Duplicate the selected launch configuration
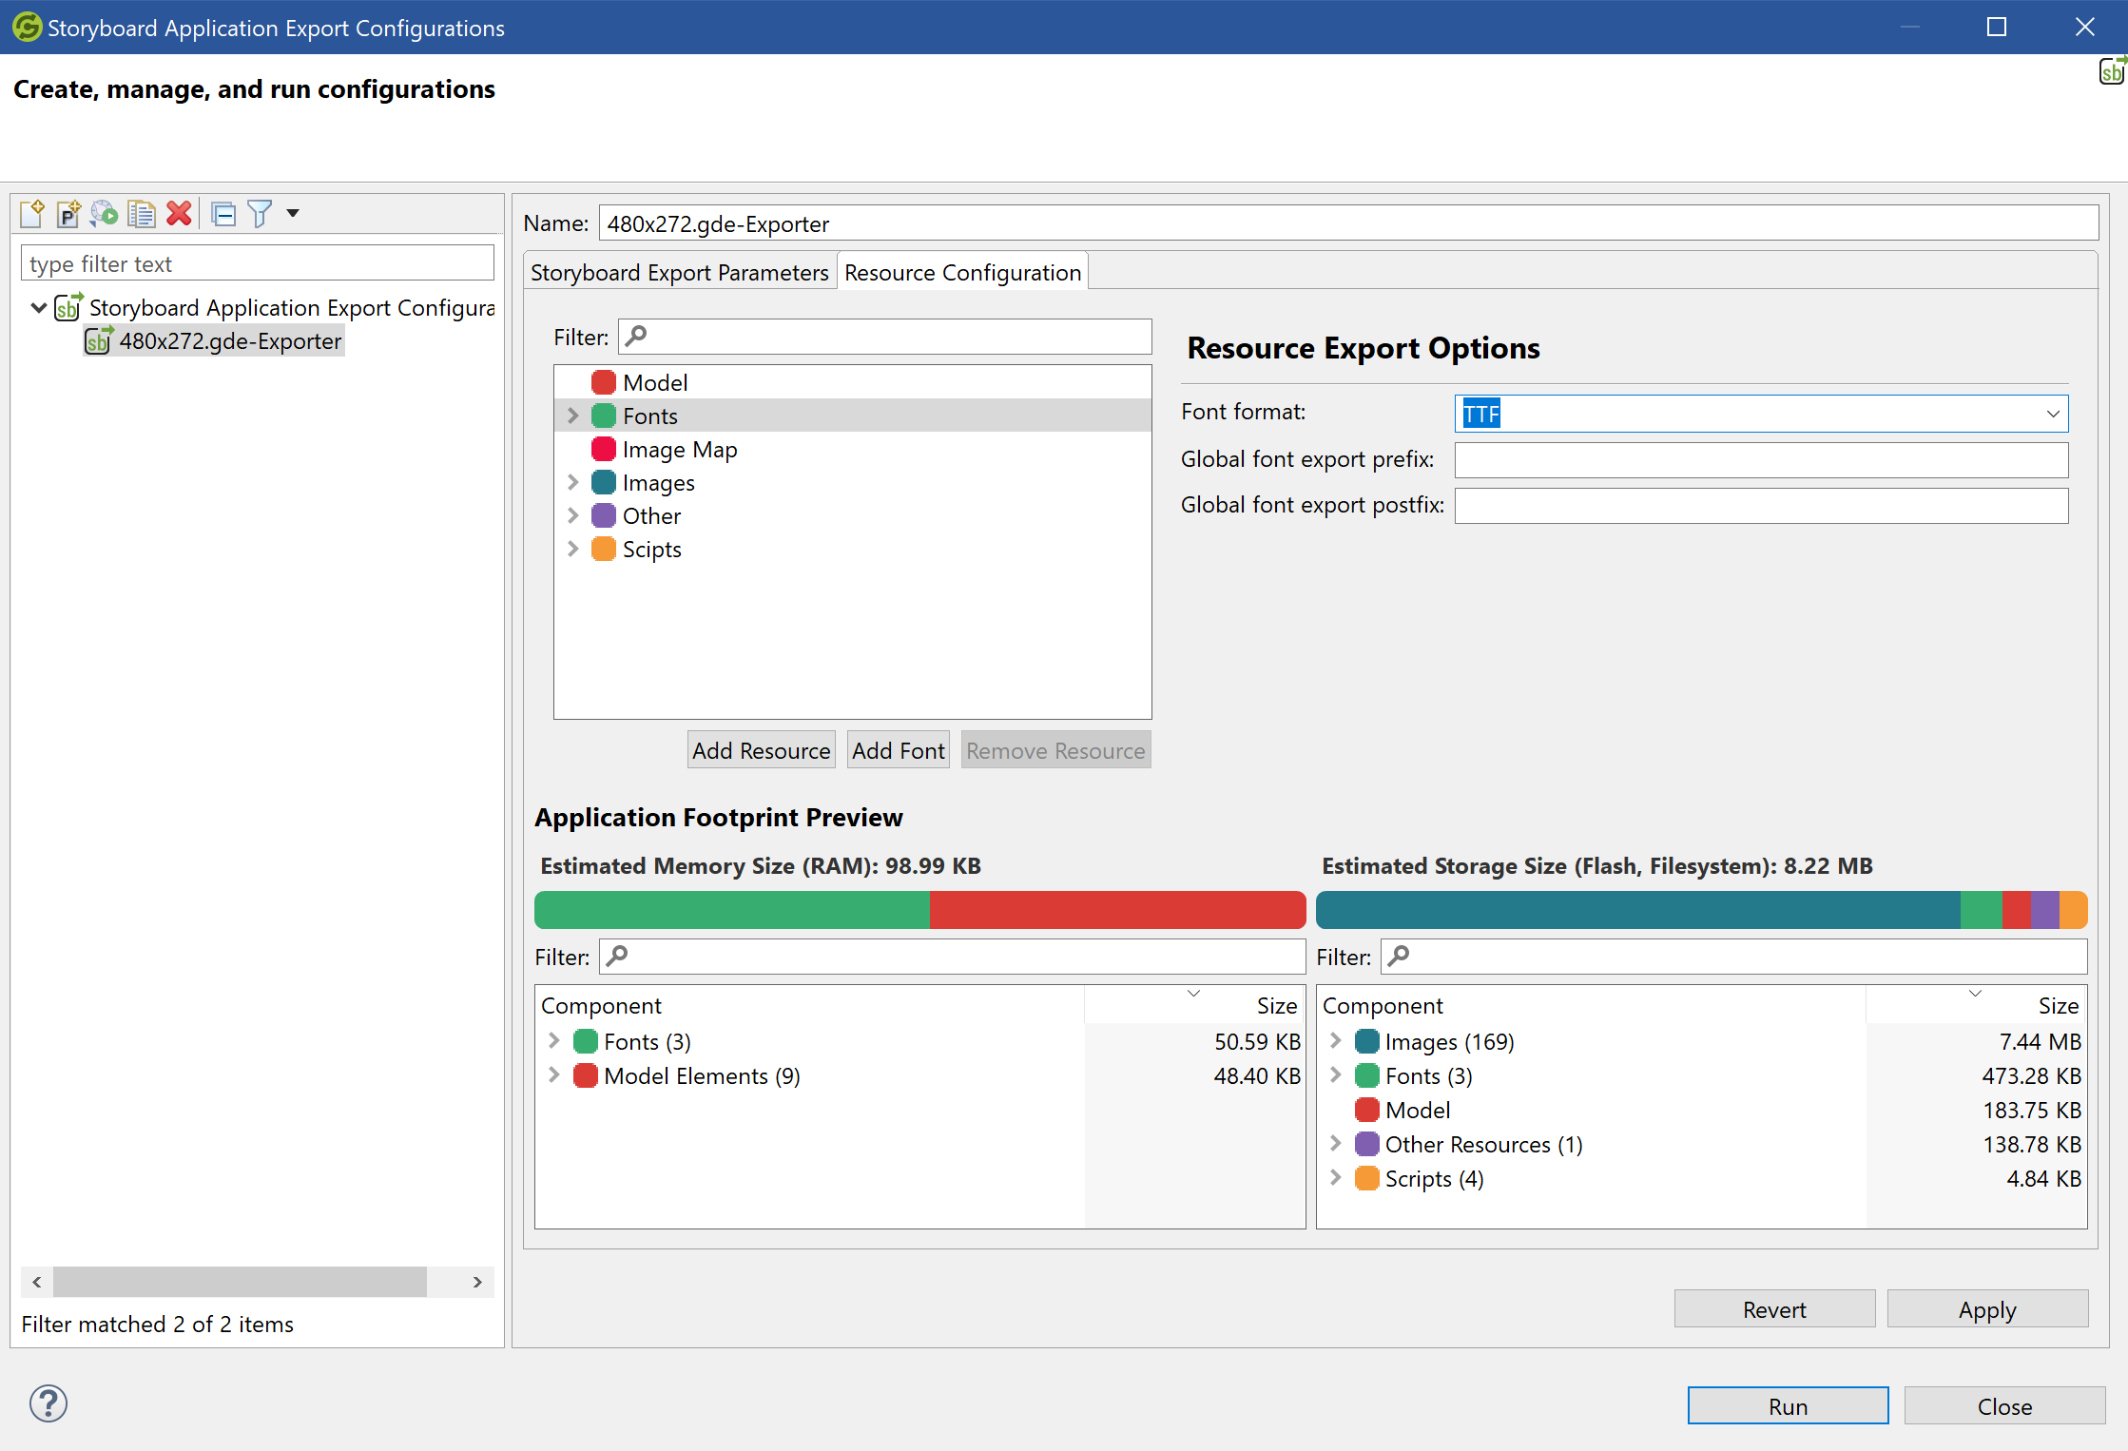This screenshot has width=2128, height=1451. click(x=142, y=213)
